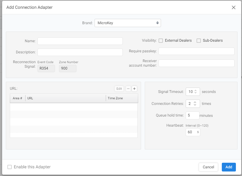This screenshot has height=176, width=242.
Task: Open the Brand dropdown showing MicroKey
Action: pos(128,23)
